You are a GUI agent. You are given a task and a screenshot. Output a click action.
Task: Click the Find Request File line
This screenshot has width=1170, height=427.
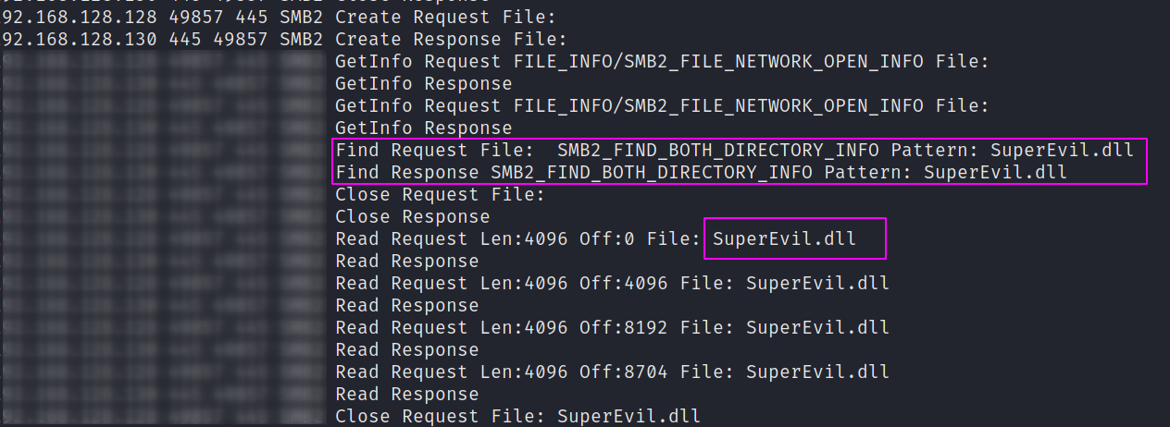tap(735, 151)
